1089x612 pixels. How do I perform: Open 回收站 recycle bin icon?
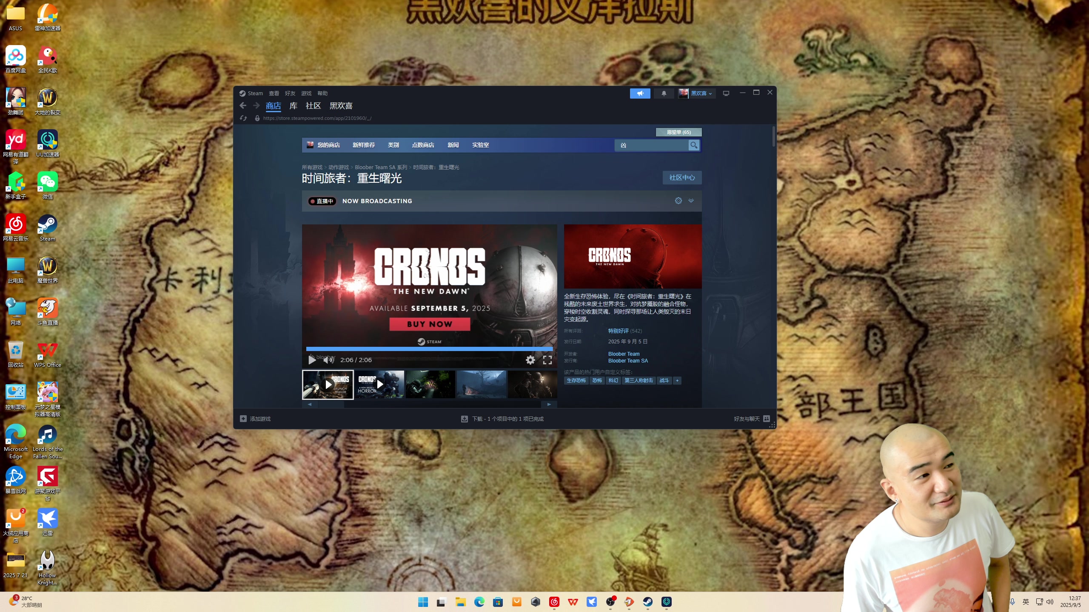click(16, 354)
